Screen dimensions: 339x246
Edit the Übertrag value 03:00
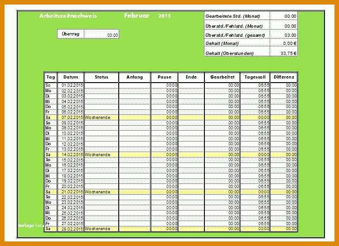[x=102, y=34]
